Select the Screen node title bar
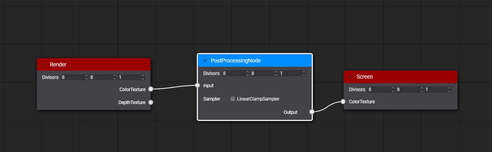The width and height of the screenshot is (492, 152). point(400,77)
